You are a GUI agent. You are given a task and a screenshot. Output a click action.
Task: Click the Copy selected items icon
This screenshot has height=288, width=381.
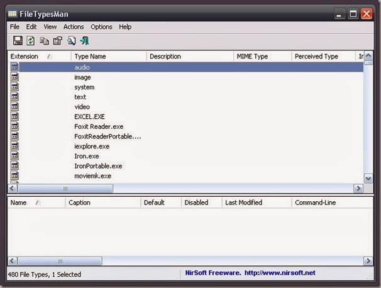(44, 41)
